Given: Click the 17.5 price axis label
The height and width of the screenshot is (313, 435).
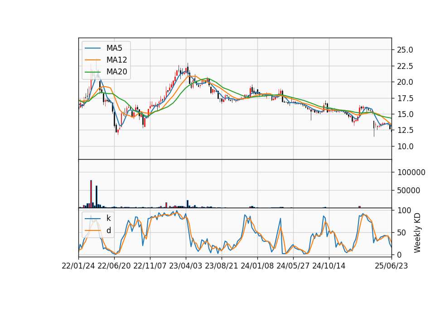Looking at the screenshot, I should pyautogui.click(x=405, y=98).
